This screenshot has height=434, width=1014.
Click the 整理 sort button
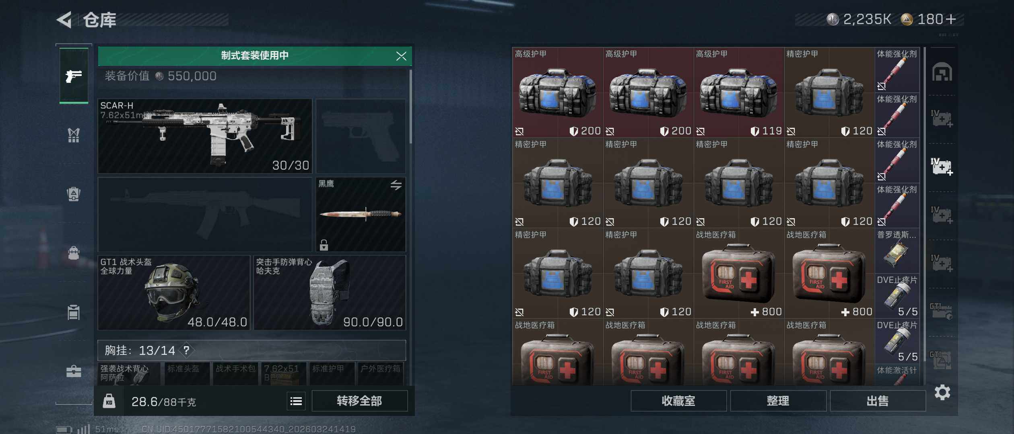tap(778, 401)
